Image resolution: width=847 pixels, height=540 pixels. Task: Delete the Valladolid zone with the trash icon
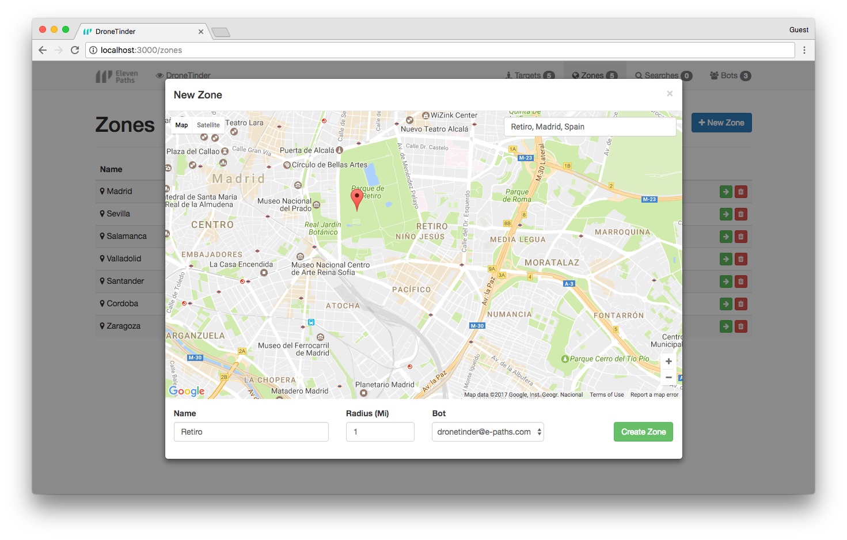click(741, 259)
